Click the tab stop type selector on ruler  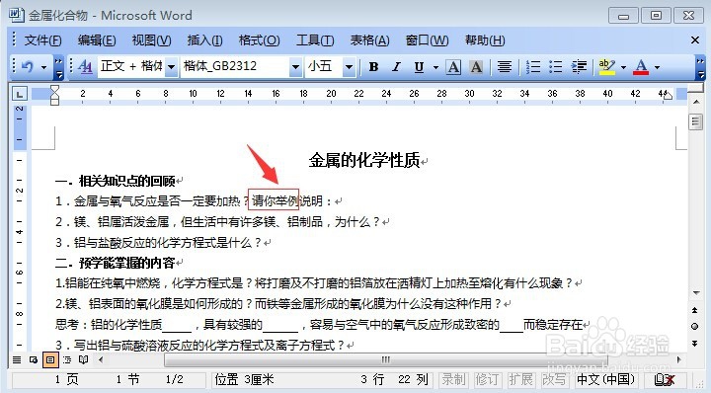coord(19,94)
